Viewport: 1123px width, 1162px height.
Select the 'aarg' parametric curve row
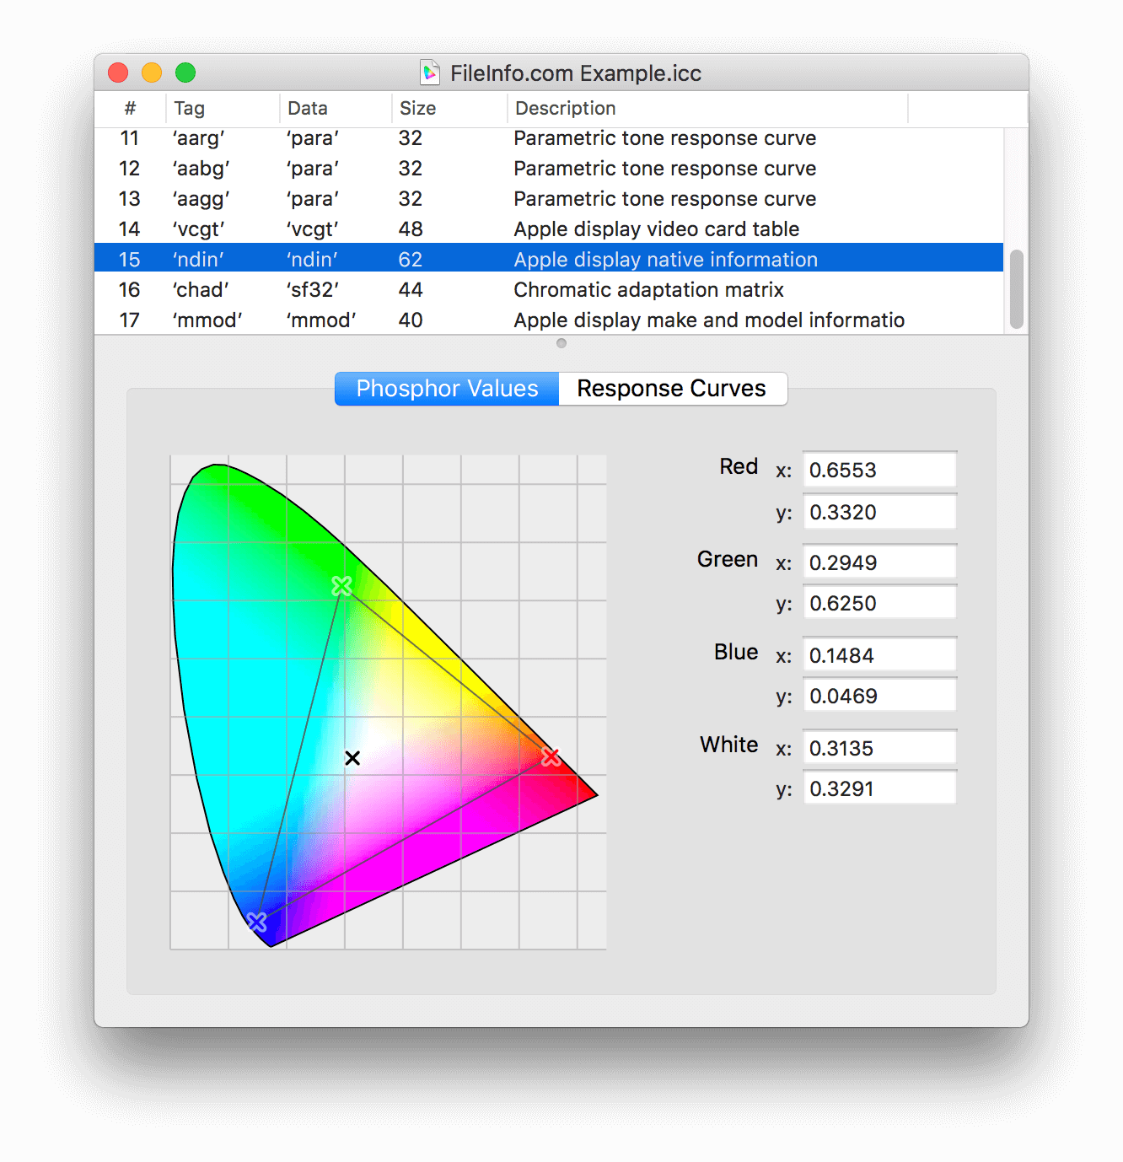click(548, 138)
